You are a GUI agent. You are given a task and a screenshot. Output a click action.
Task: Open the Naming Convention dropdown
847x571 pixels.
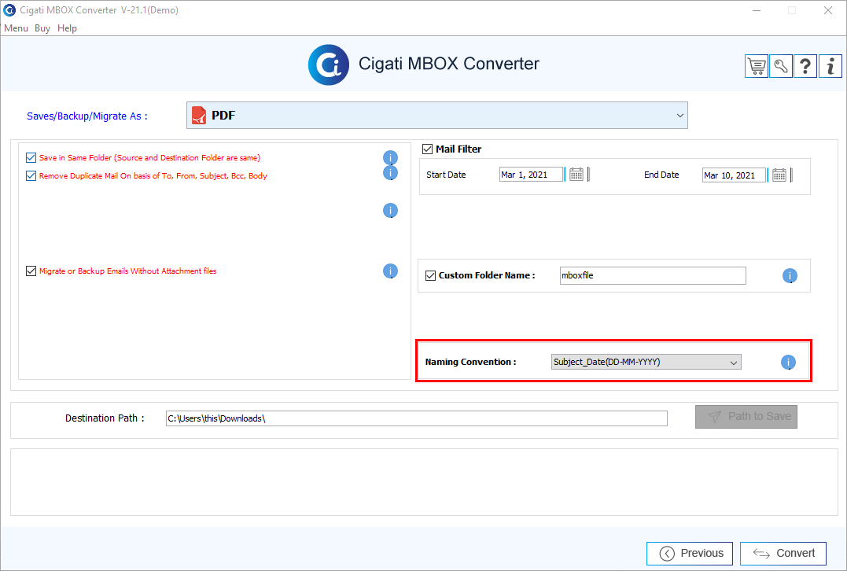tap(646, 362)
